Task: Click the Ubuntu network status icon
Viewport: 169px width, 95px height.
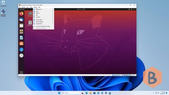Action: coord(129,9)
